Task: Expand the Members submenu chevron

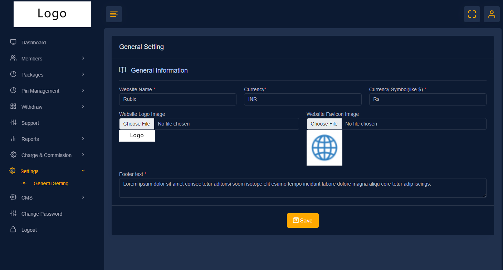Action: click(83, 58)
